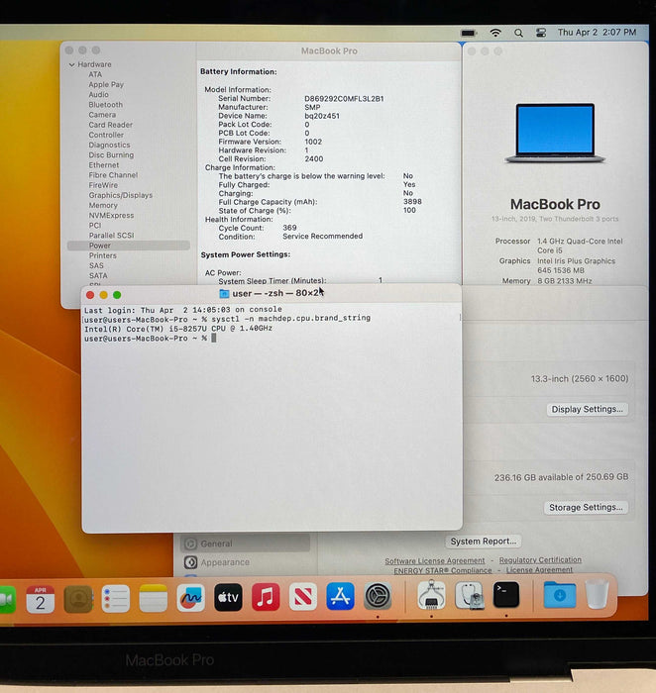Switch to System Information in Dock
The image size is (656, 693).
(x=431, y=595)
